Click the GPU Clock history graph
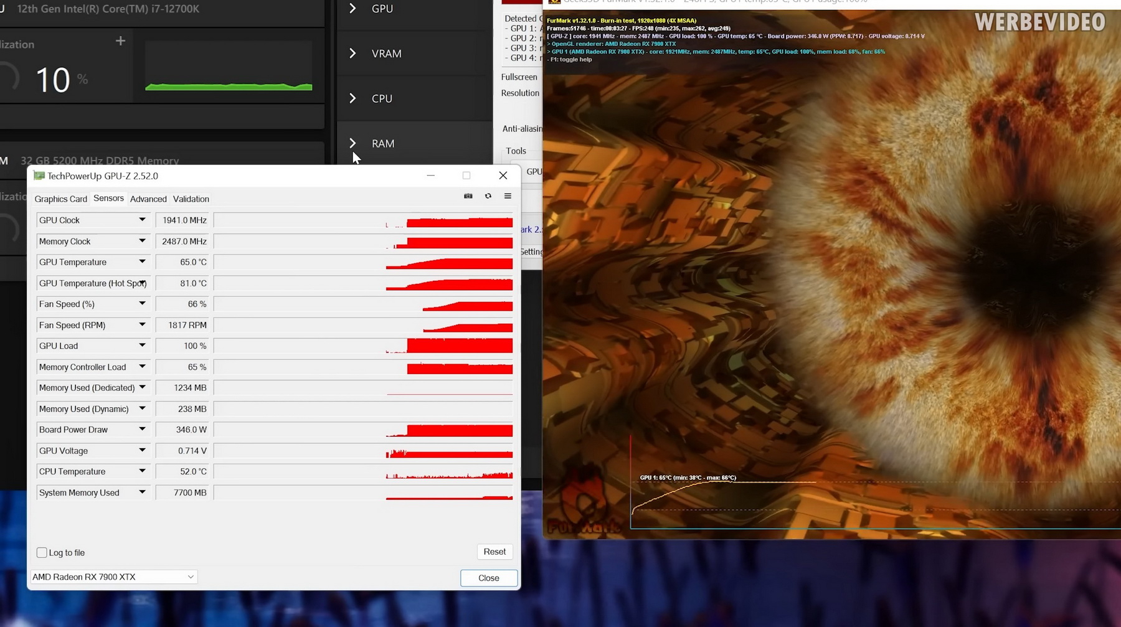Viewport: 1121px width, 627px height. [x=364, y=220]
